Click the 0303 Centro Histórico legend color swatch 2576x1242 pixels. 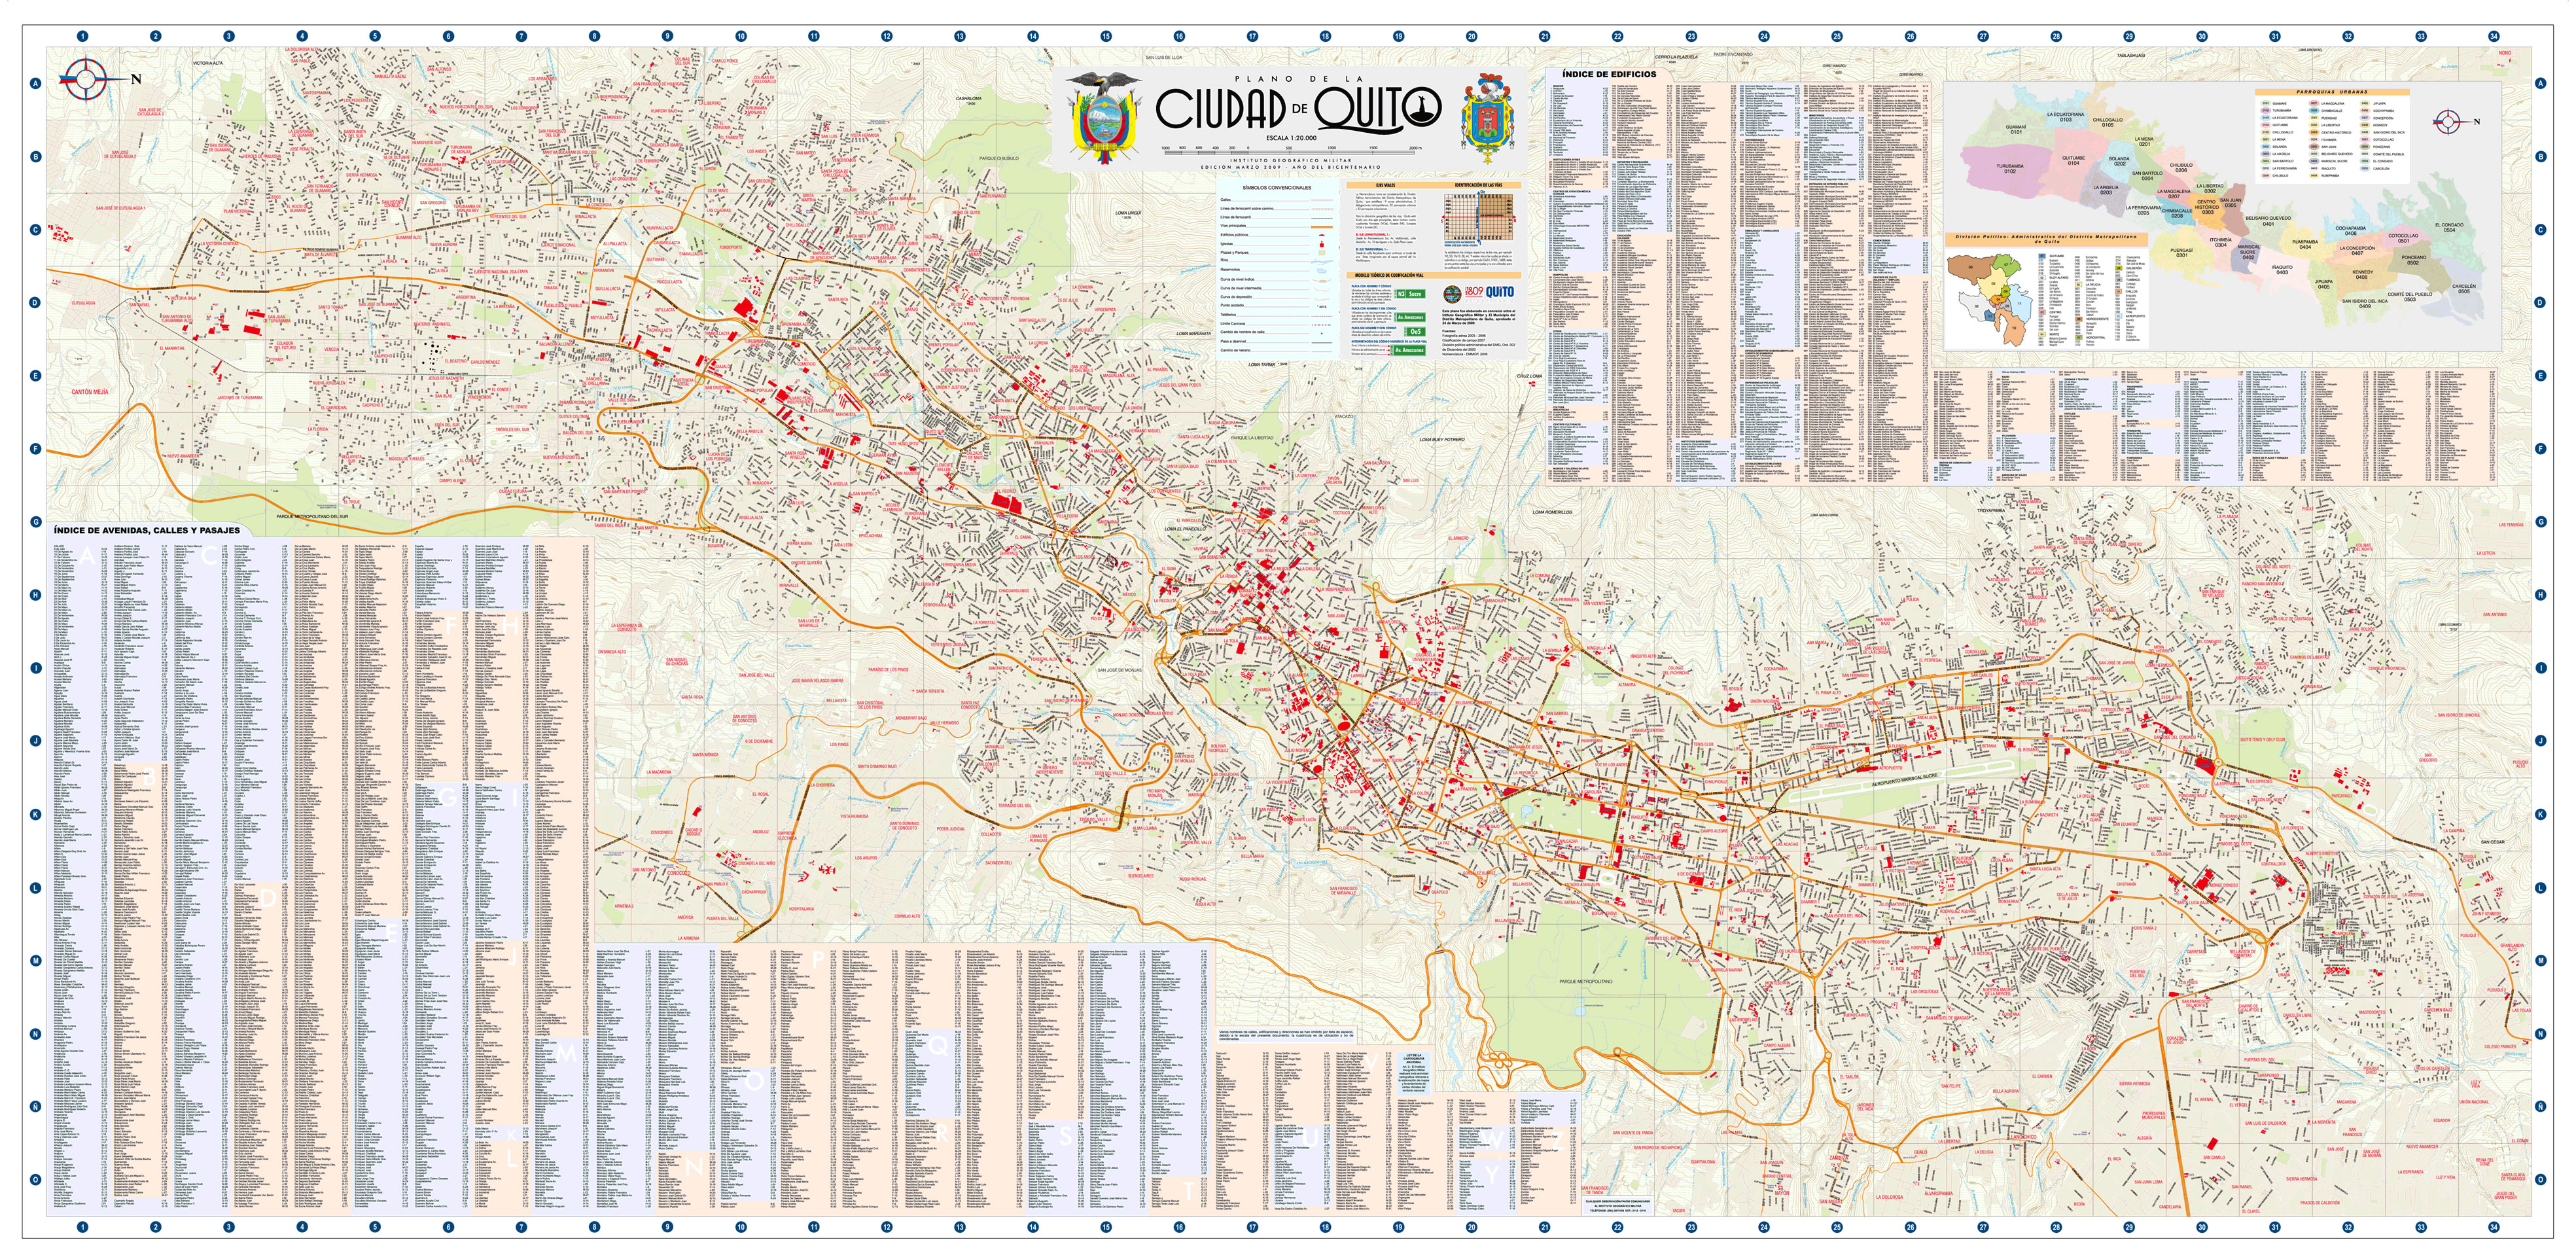(2314, 132)
